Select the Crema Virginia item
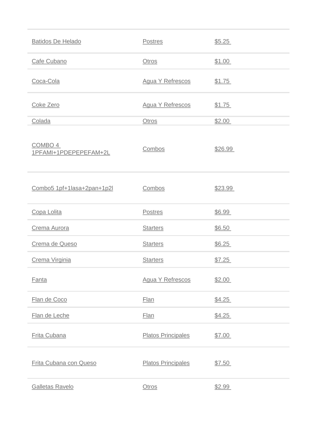This screenshot has width=329, height=426. pyautogui.click(x=51, y=260)
